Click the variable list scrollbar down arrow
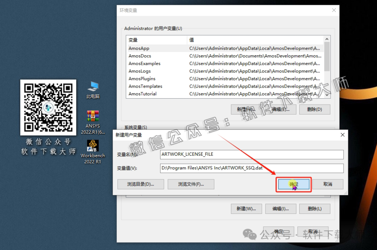Image resolution: width=377 pixels, height=250 pixels. [x=326, y=95]
